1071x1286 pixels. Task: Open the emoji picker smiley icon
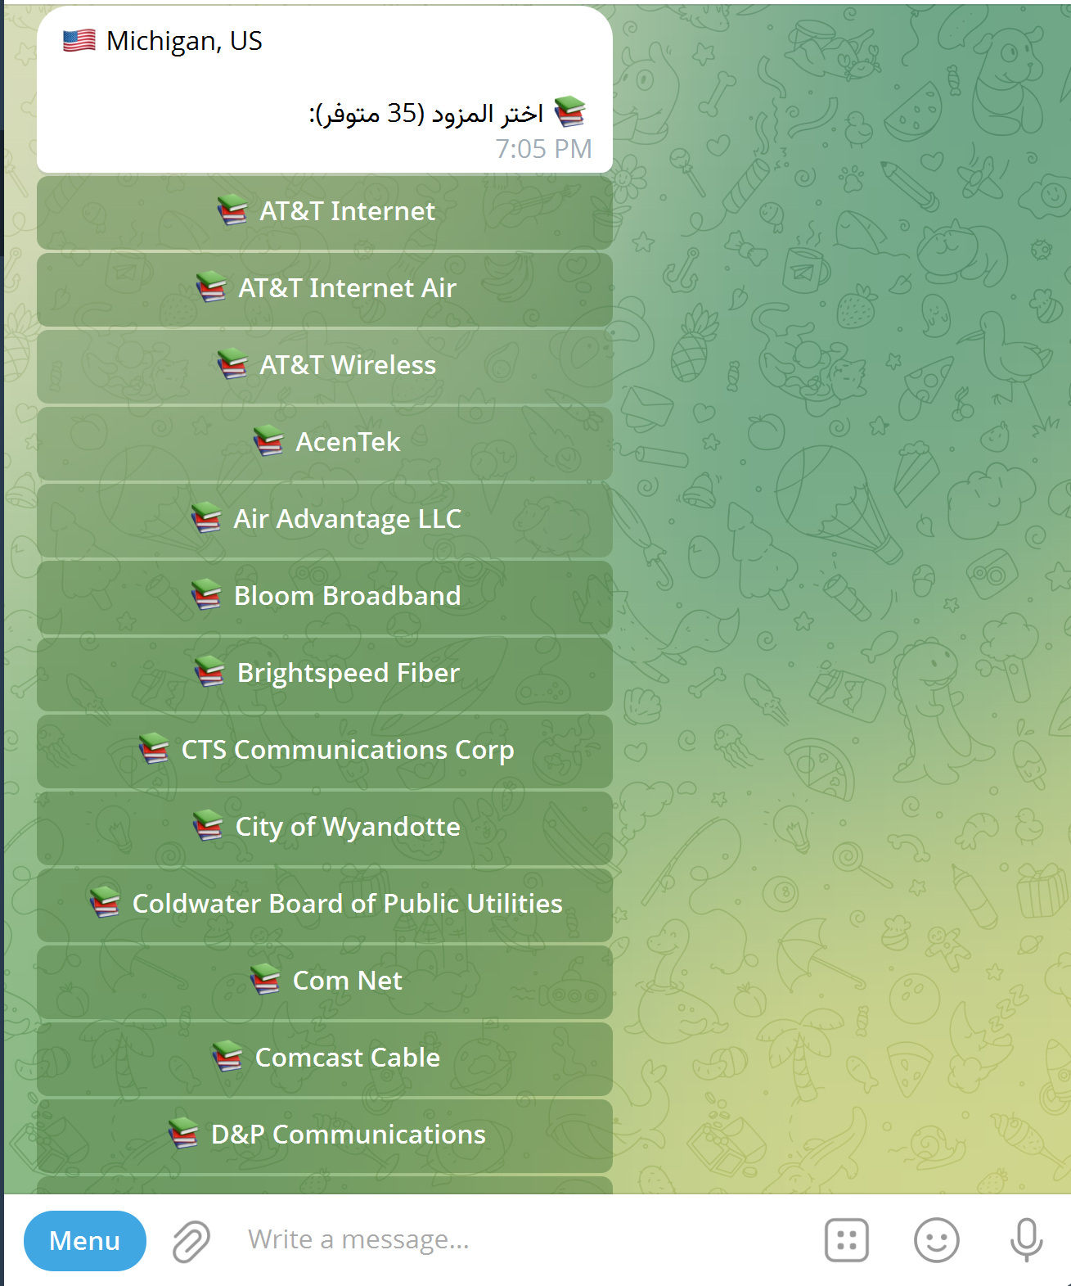coord(936,1240)
